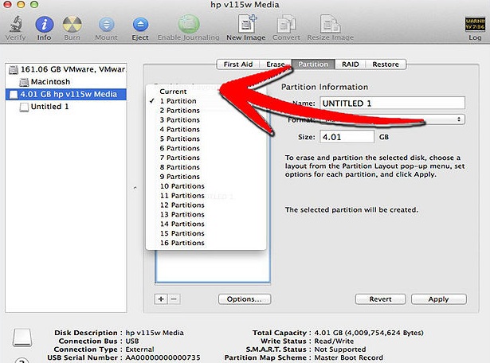Choose Current layout in menu
This screenshot has width=490, height=363.
pos(206,92)
